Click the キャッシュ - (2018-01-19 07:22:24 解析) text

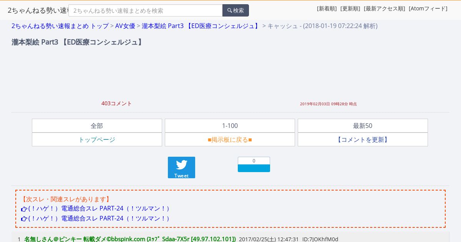(322, 26)
